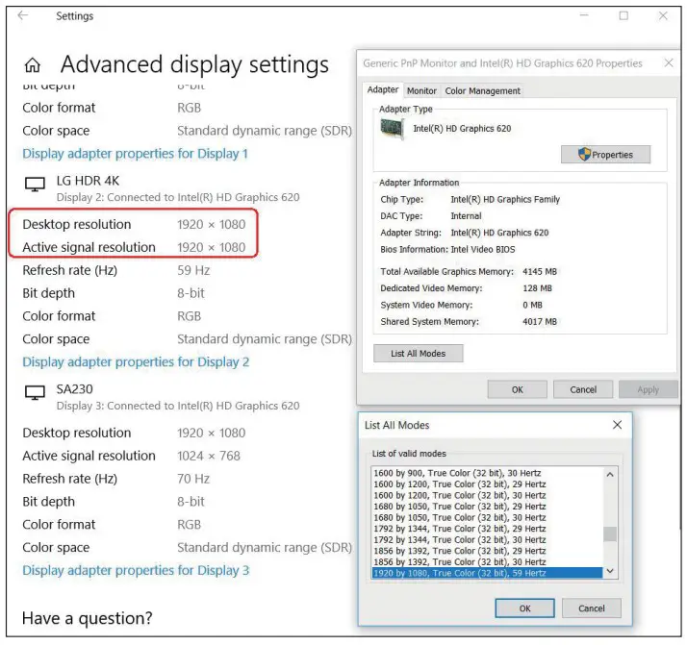Go to Settings home via house icon

pos(33,64)
